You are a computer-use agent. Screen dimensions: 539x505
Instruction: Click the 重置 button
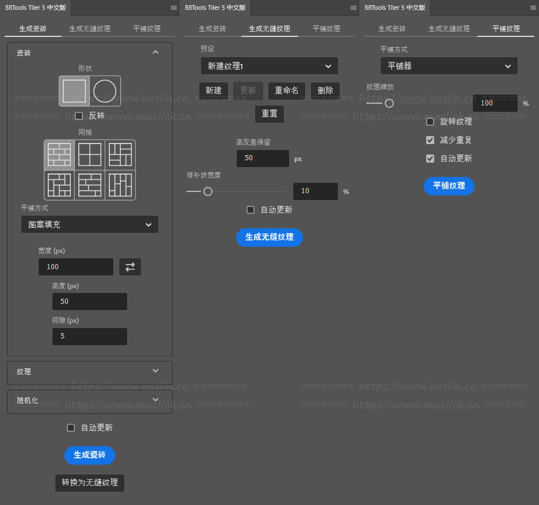pyautogui.click(x=269, y=114)
